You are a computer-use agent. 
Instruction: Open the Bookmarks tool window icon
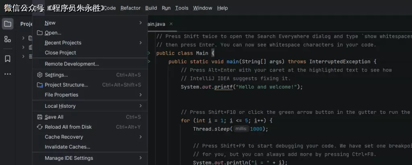(x=8, y=59)
